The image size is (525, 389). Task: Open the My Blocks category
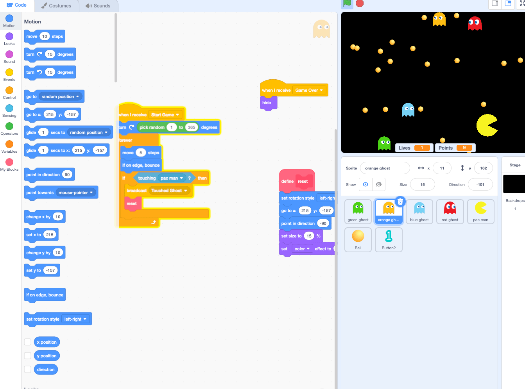coord(9,165)
